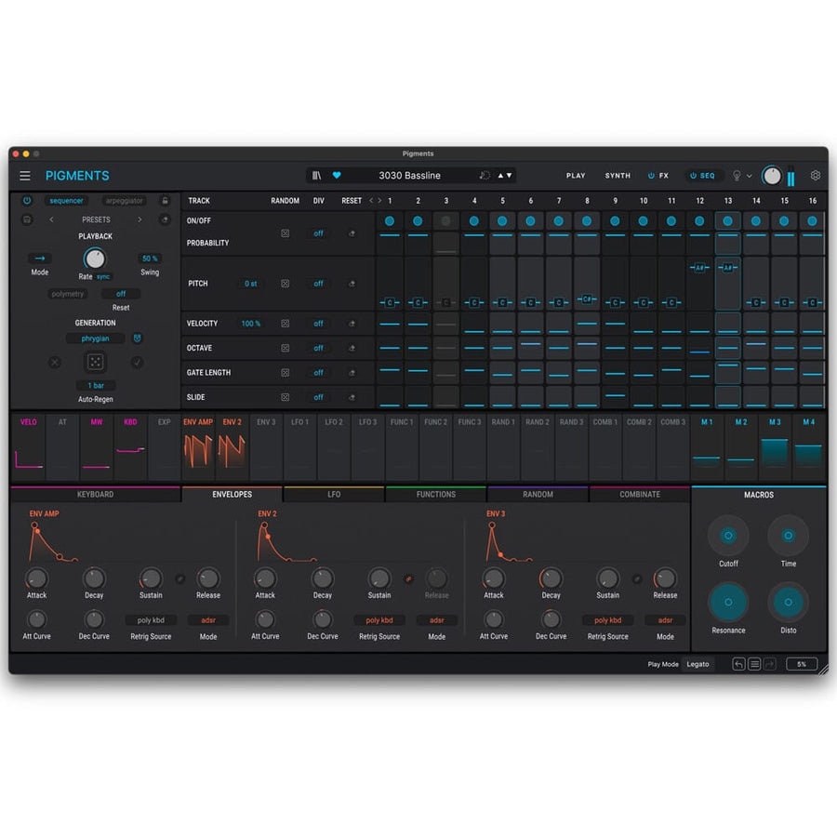Click the undo arrow in status bar
837x837 pixels.
(x=738, y=664)
